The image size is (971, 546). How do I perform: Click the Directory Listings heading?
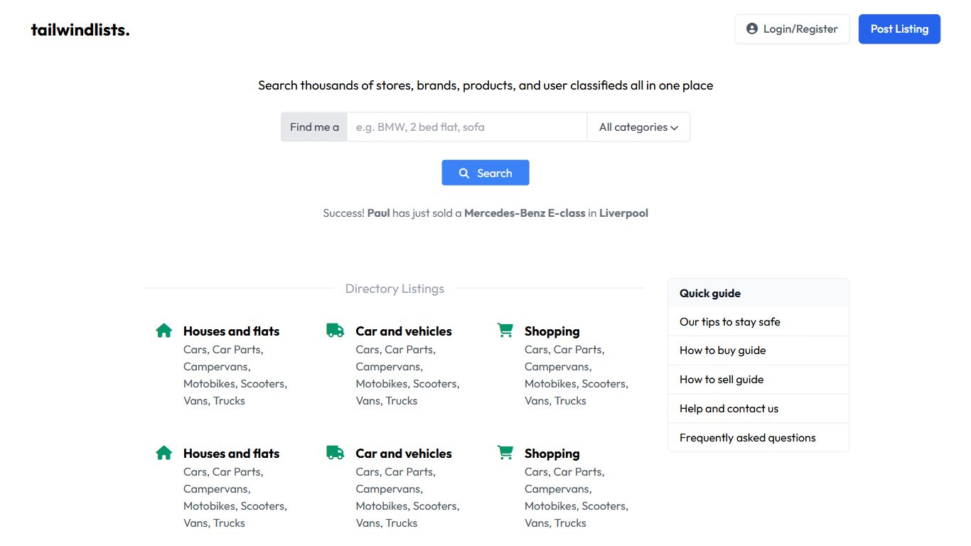coord(395,289)
